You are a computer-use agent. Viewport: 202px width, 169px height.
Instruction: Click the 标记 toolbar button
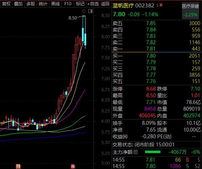point(80,4)
